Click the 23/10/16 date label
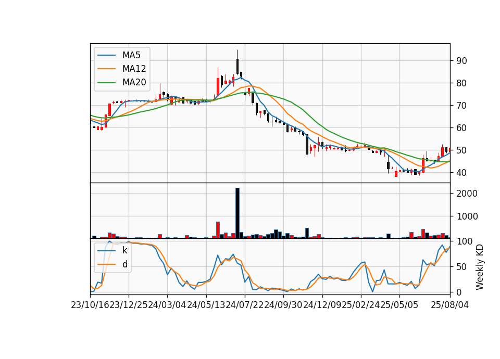 click(90, 305)
